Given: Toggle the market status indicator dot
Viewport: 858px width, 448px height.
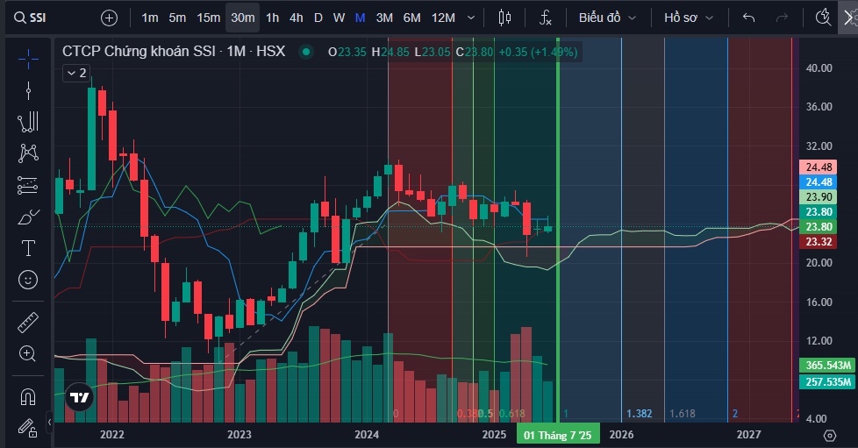Looking at the screenshot, I should pos(305,52).
